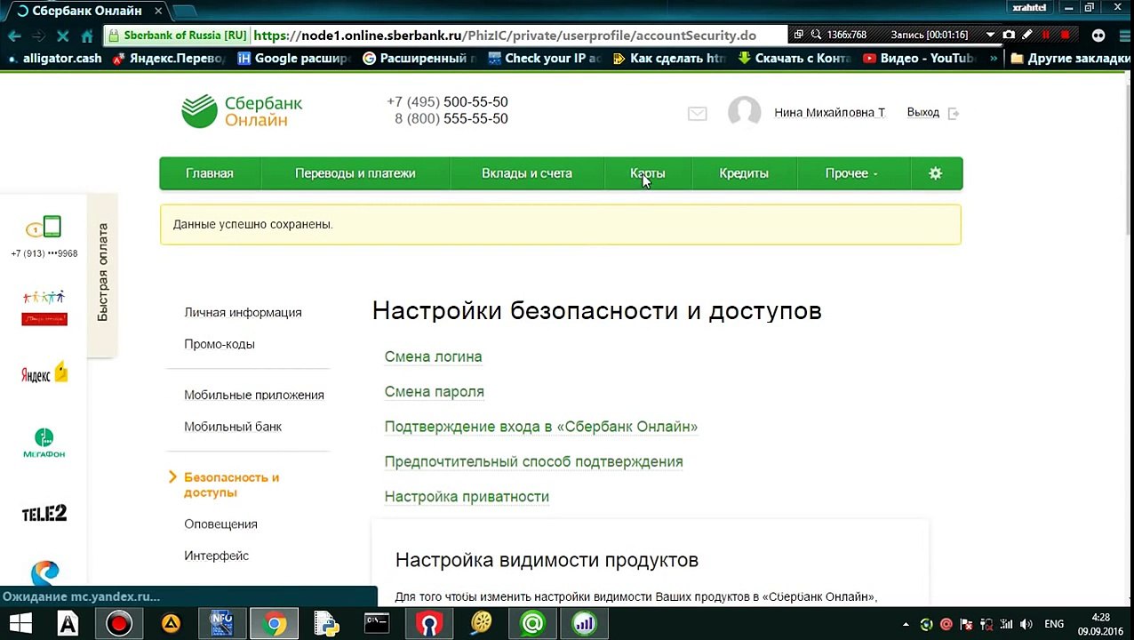Click red pause recording icon

point(1045,35)
